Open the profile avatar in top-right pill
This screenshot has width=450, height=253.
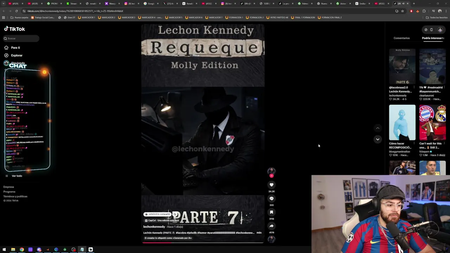440,30
